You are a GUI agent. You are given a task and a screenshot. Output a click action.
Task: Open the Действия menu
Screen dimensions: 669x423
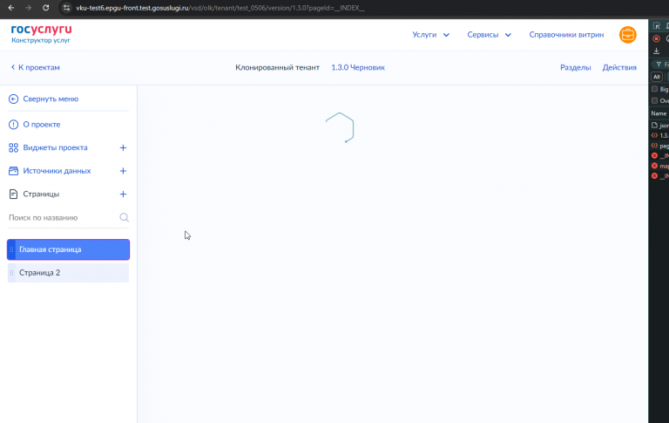[619, 67]
